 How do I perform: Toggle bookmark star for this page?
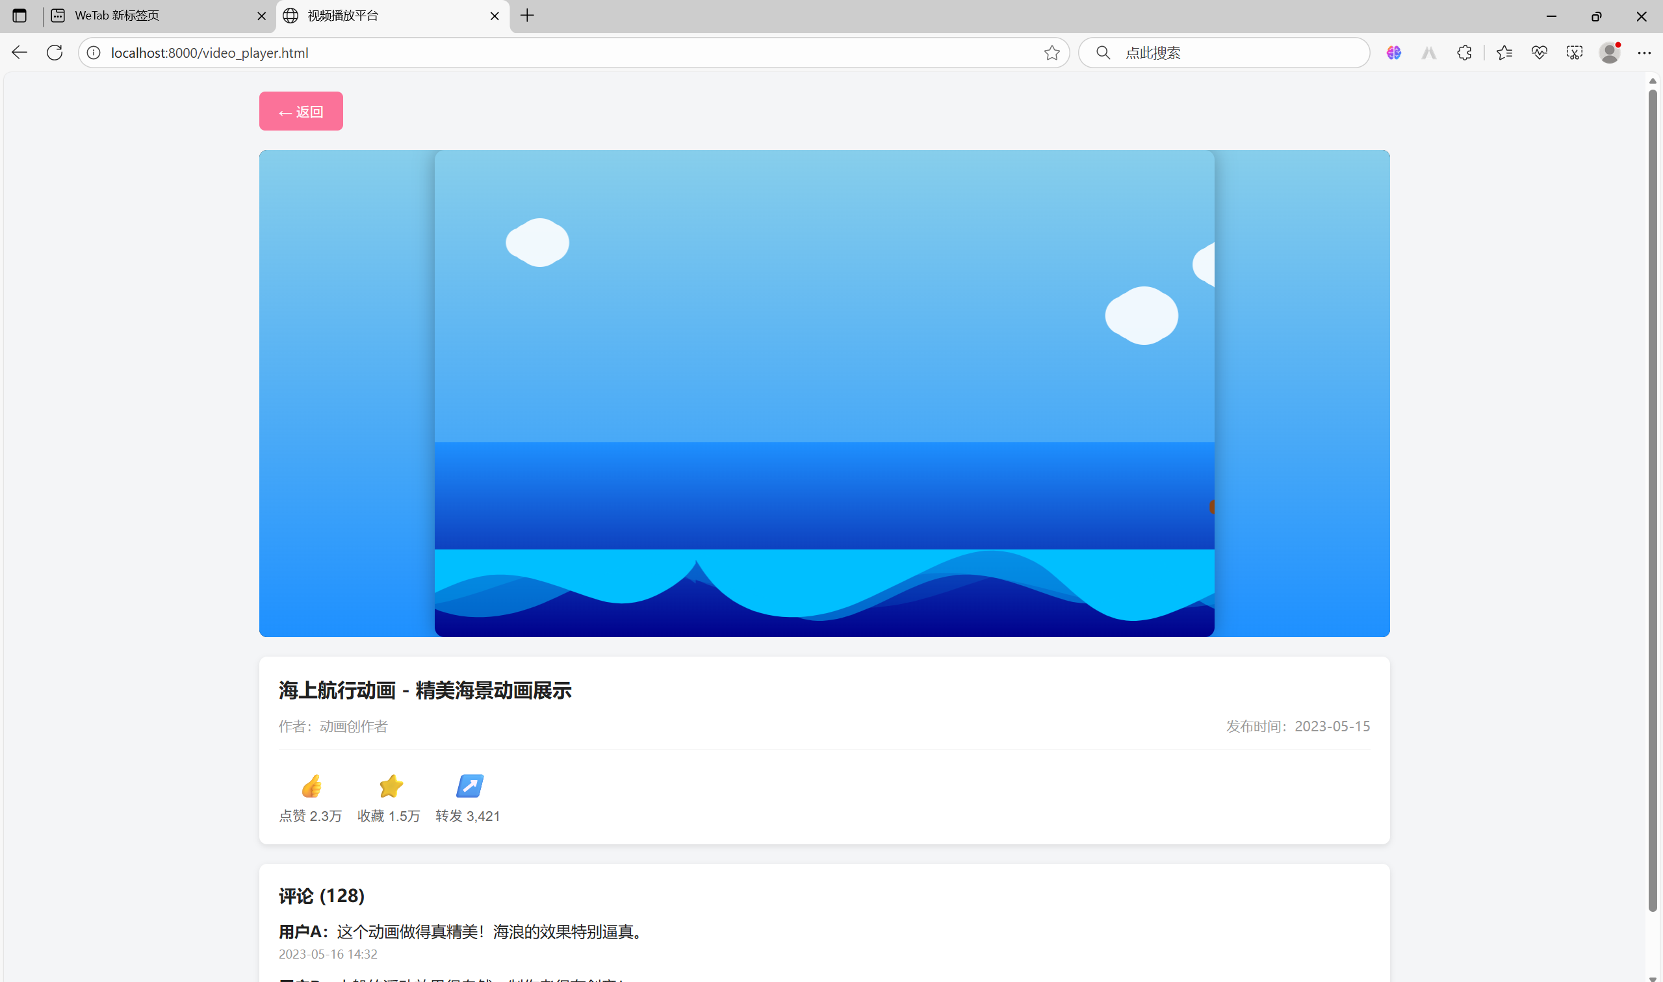click(1052, 53)
